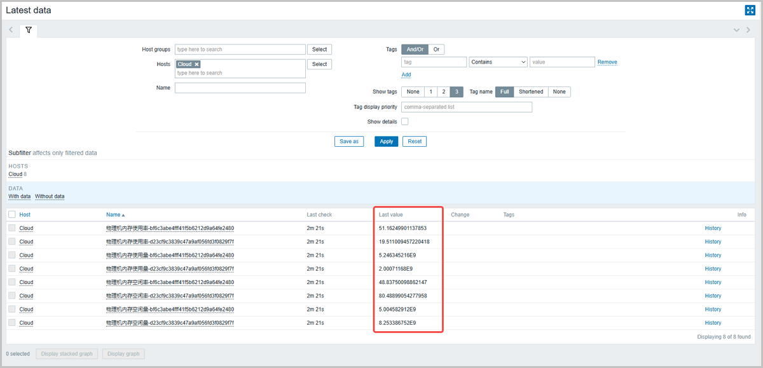Screen dimensions: 763x368
Task: Click the fullscreen kiosk mode icon
Action: (750, 10)
